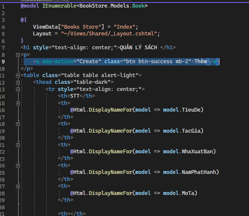Image resolution: width=249 pixels, height=216 pixels.
Task: Click the QUẢN LÝ SÁCH heading text
Action: click(x=138, y=48)
